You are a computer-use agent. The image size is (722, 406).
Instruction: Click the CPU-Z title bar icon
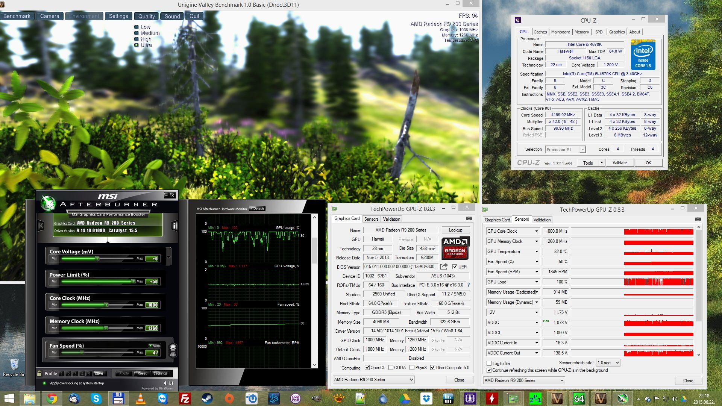[x=518, y=20]
